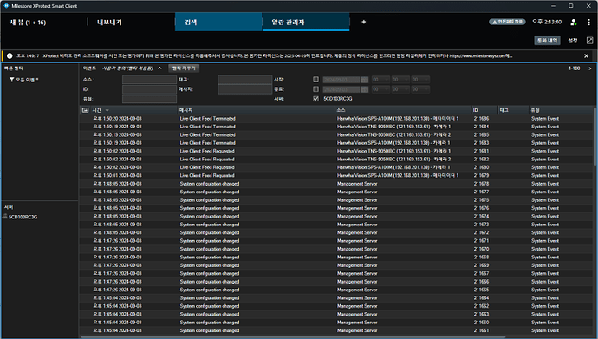Dismiss the evaluation license notification banner

(x=586, y=56)
